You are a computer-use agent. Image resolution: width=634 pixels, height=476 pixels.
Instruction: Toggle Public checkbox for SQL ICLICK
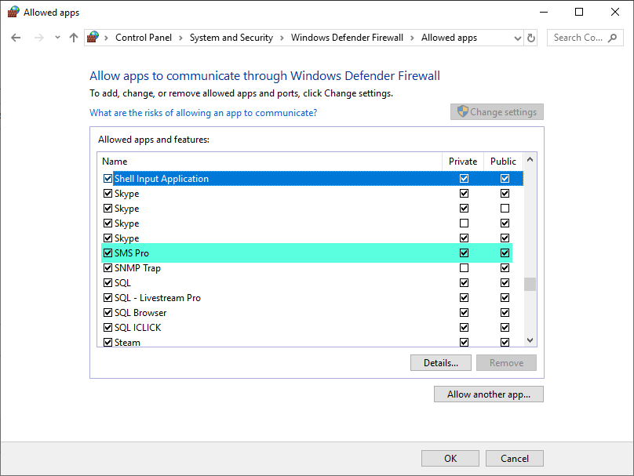pos(505,327)
